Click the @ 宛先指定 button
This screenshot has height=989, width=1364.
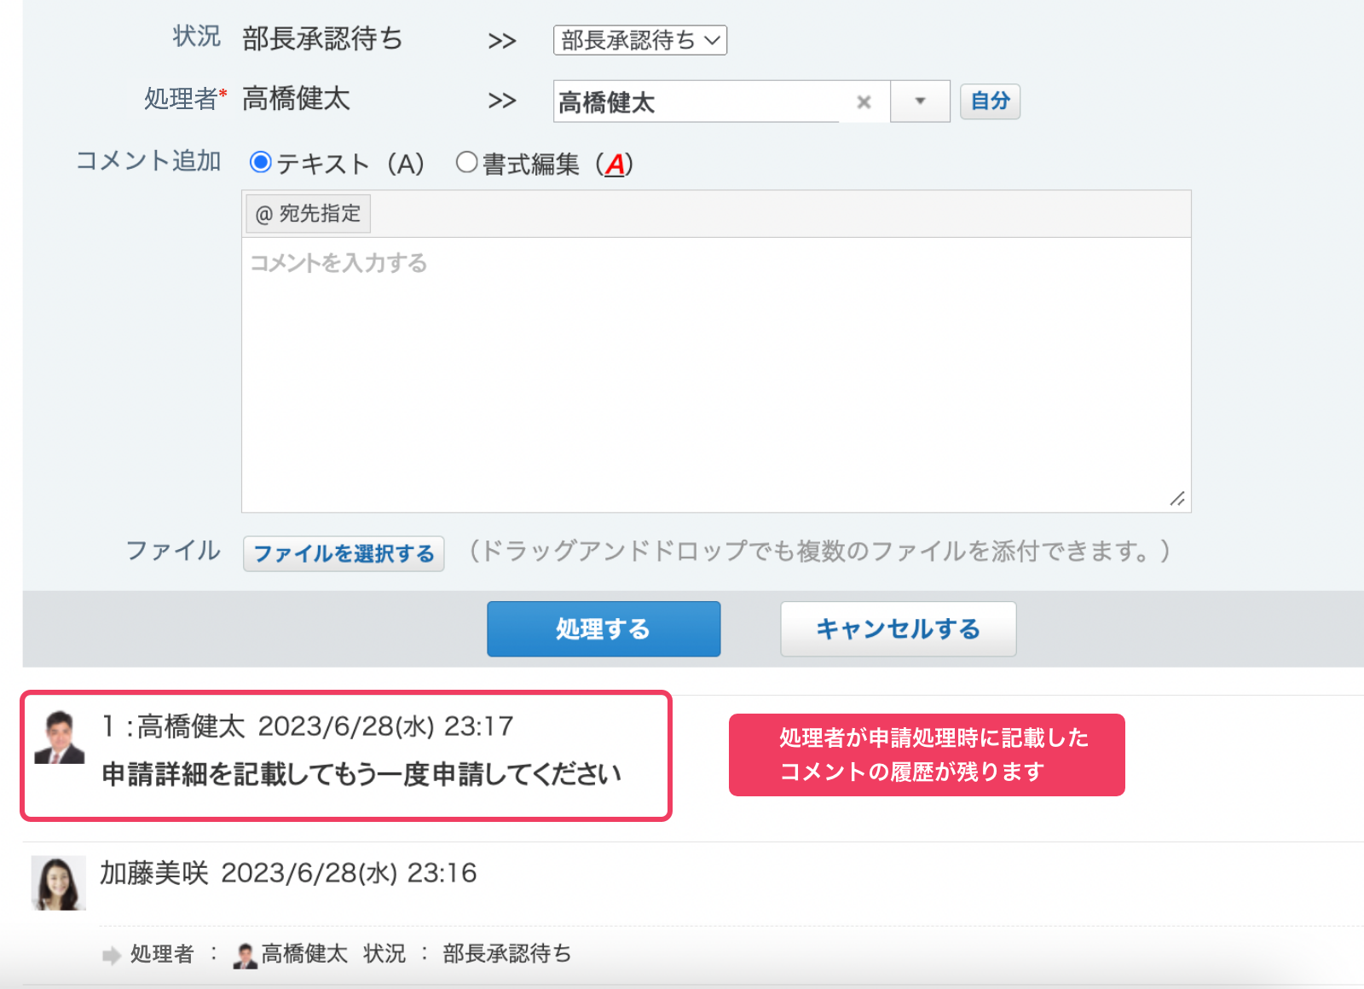point(309,214)
